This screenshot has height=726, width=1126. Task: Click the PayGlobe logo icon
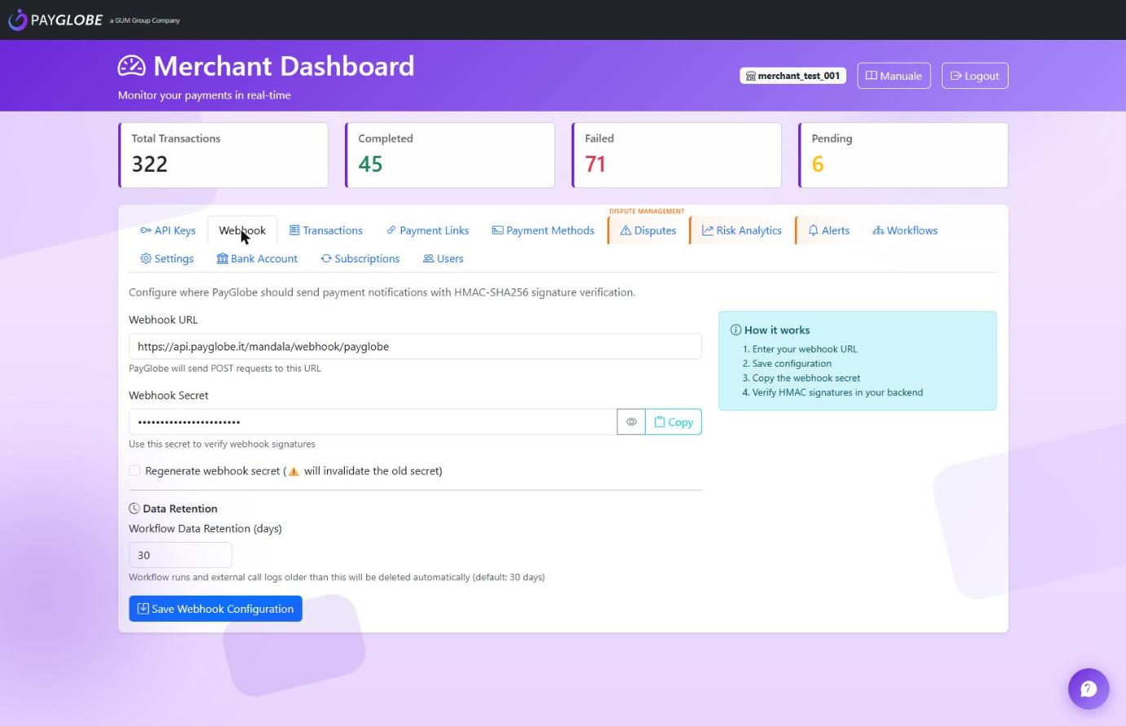coord(17,20)
